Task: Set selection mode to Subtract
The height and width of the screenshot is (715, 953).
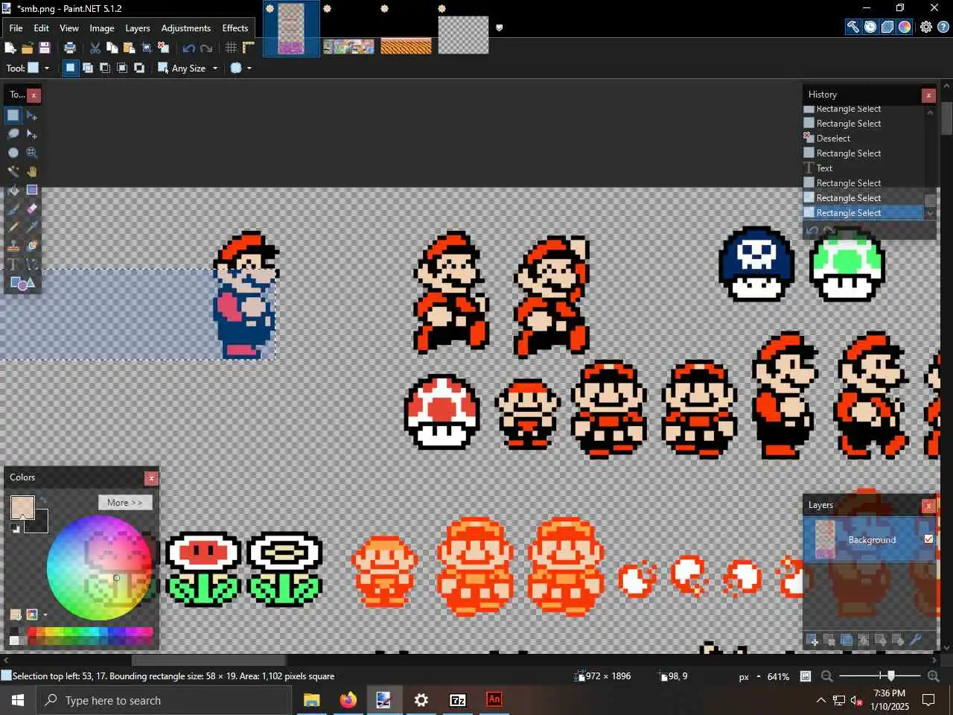Action: point(105,68)
